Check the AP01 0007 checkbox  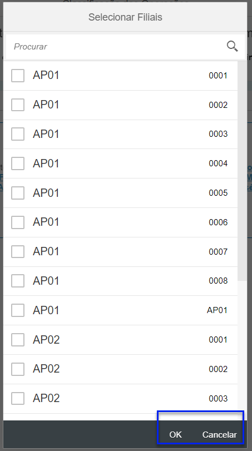18,251
